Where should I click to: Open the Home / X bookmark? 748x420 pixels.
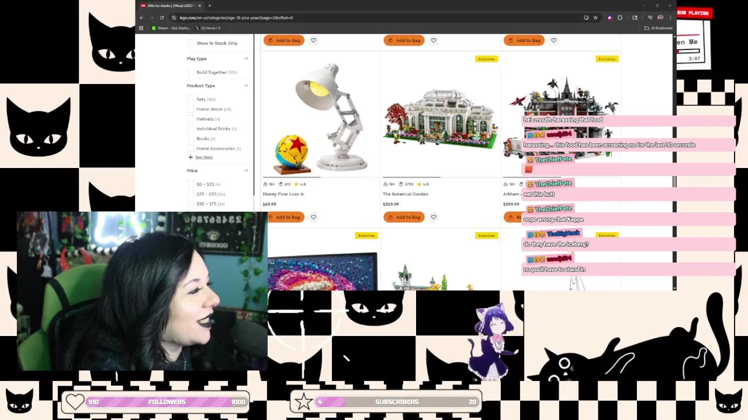pos(208,28)
